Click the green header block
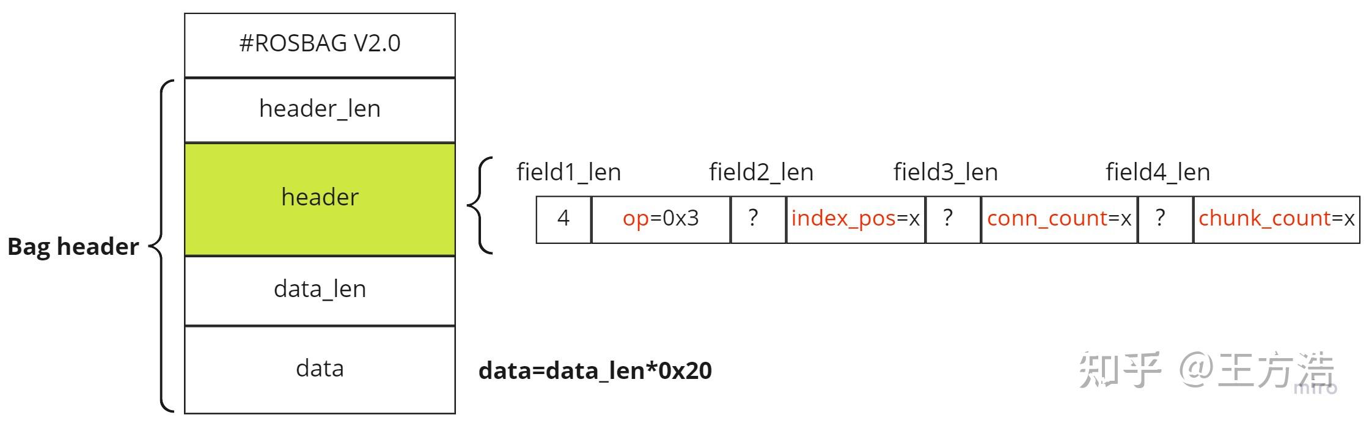 [x=320, y=198]
